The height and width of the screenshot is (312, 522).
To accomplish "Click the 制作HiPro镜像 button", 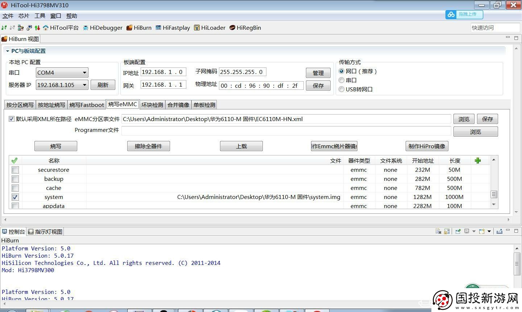I will click(427, 146).
